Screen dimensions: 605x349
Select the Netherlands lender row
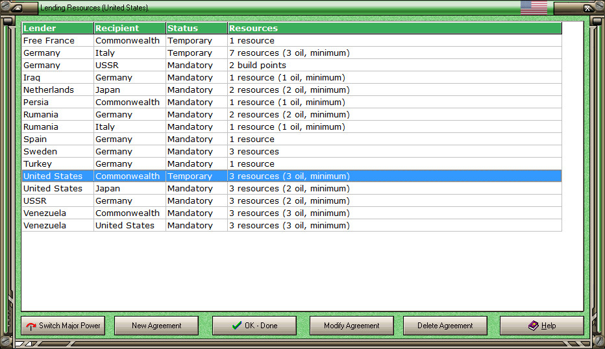click(x=291, y=90)
